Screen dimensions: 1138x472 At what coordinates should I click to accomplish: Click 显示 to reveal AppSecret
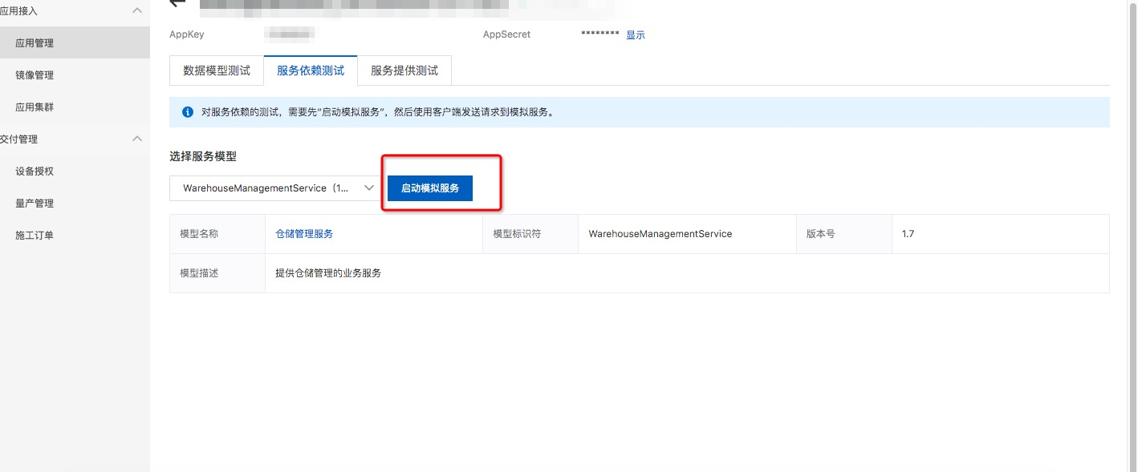click(x=636, y=35)
